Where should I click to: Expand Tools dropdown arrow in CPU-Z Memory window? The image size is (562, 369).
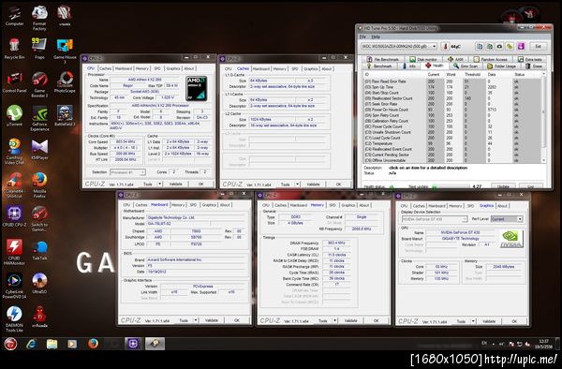pyautogui.click(x=334, y=320)
